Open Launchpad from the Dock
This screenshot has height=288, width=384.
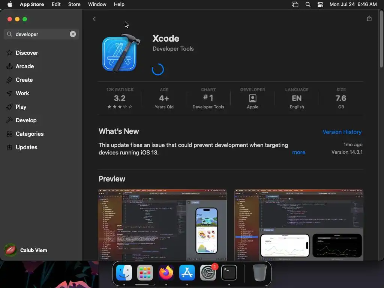coord(145,273)
